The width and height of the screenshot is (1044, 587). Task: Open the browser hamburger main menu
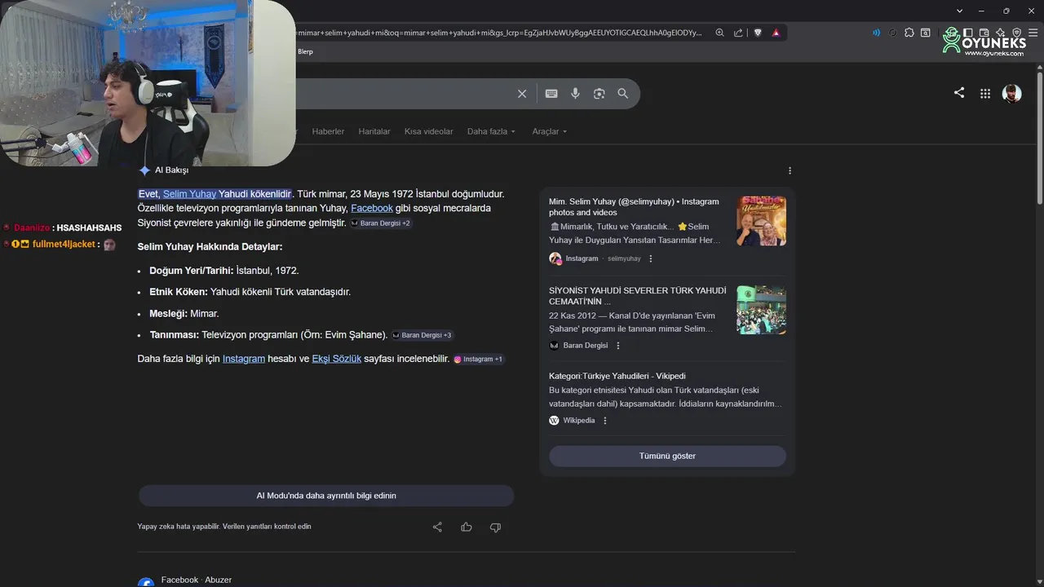1033,33
